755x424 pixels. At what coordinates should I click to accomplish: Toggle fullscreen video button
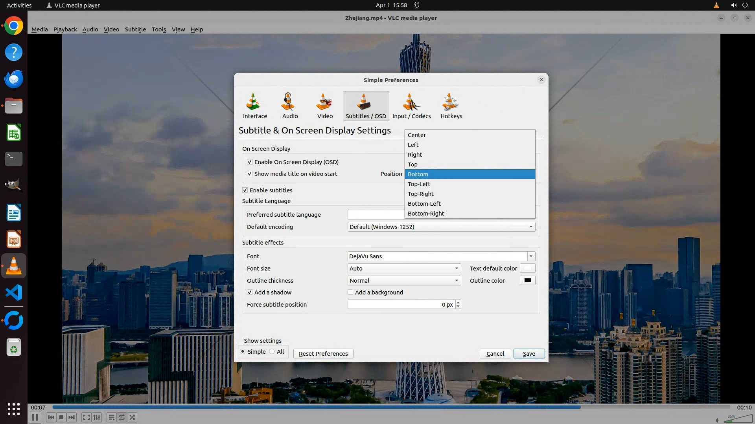pyautogui.click(x=86, y=417)
